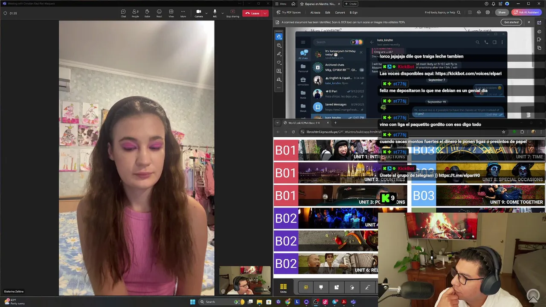Click Try PDF Spaces
This screenshot has width=546, height=307.
click(x=289, y=12)
